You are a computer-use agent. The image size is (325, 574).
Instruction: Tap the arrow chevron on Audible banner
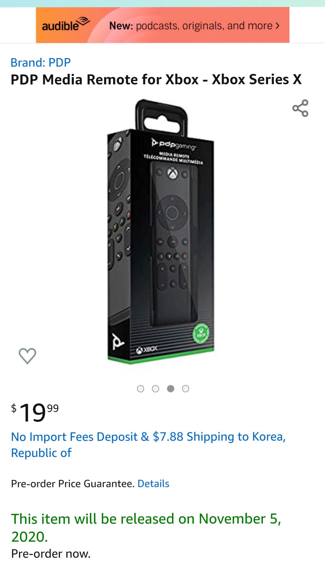(278, 25)
